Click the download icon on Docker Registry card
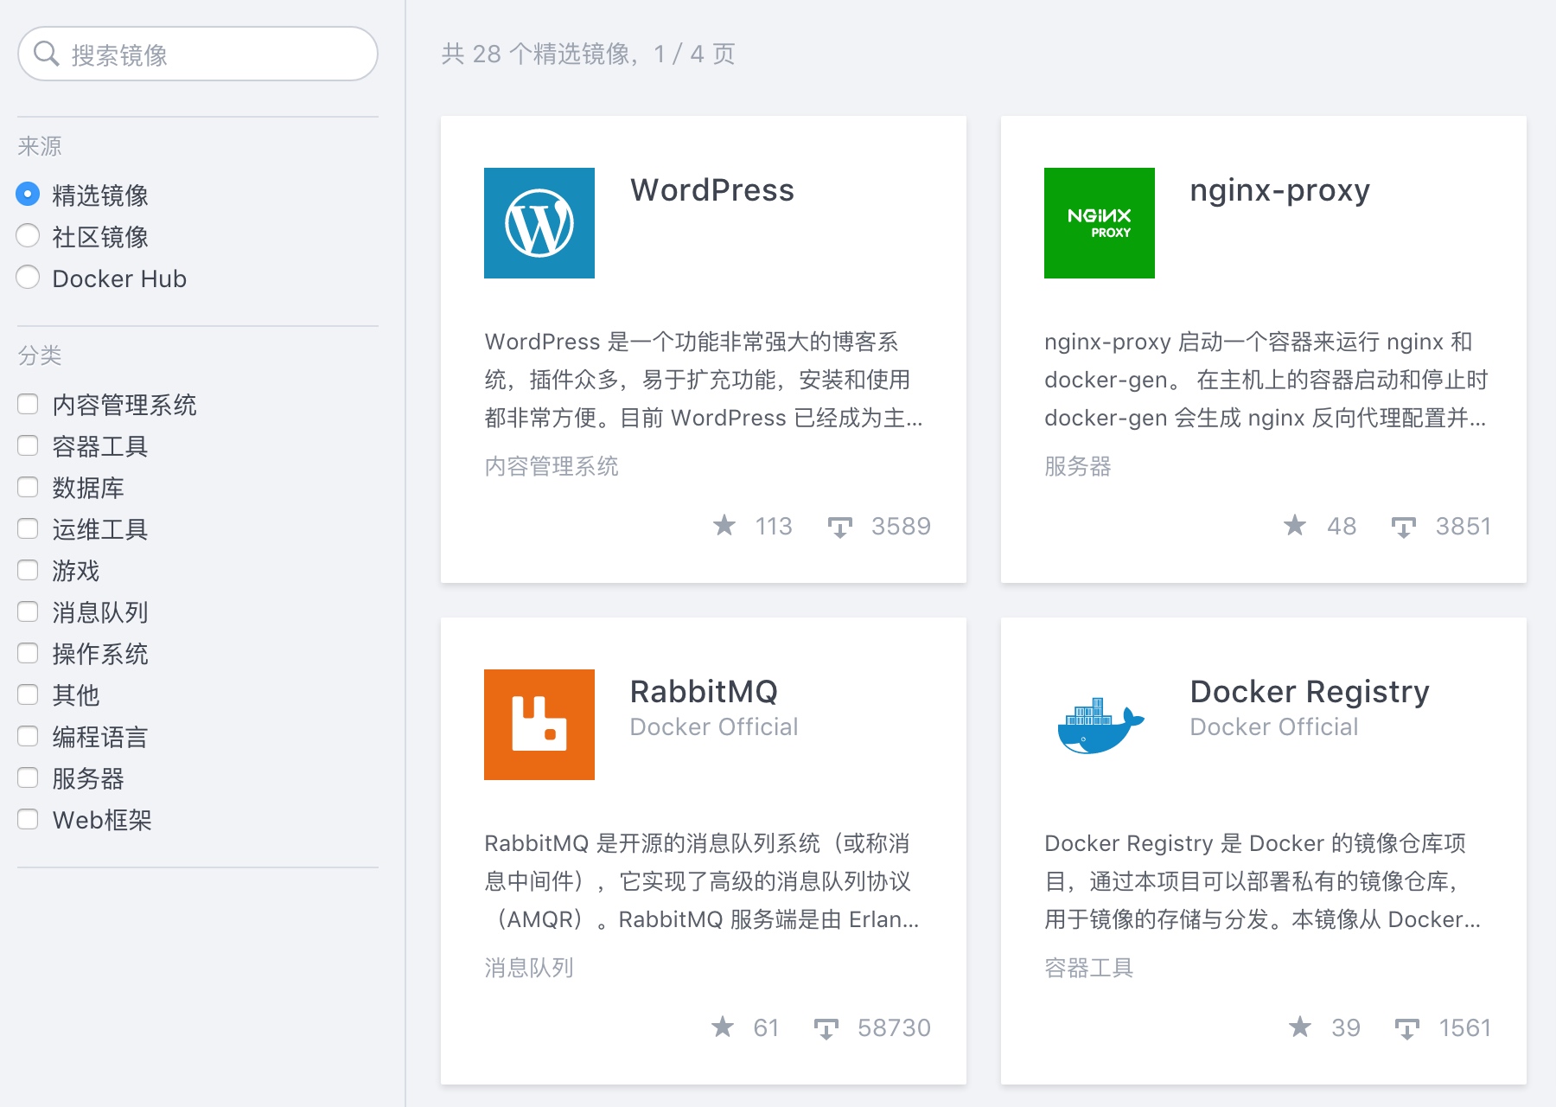The height and width of the screenshot is (1107, 1556). point(1406,1028)
